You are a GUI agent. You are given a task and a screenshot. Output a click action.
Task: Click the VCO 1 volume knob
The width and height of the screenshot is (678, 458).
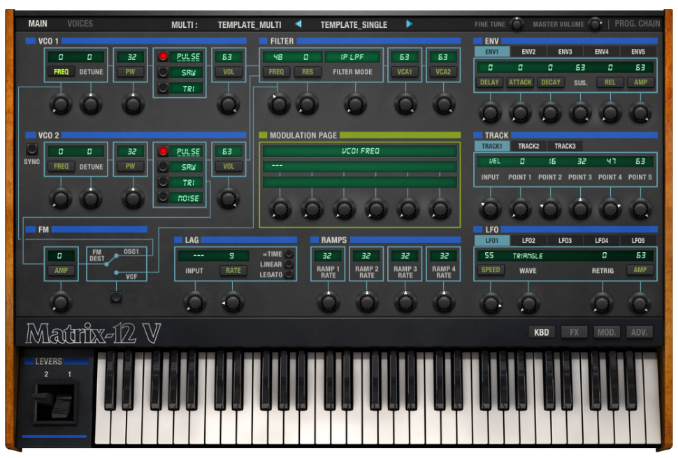click(x=228, y=104)
